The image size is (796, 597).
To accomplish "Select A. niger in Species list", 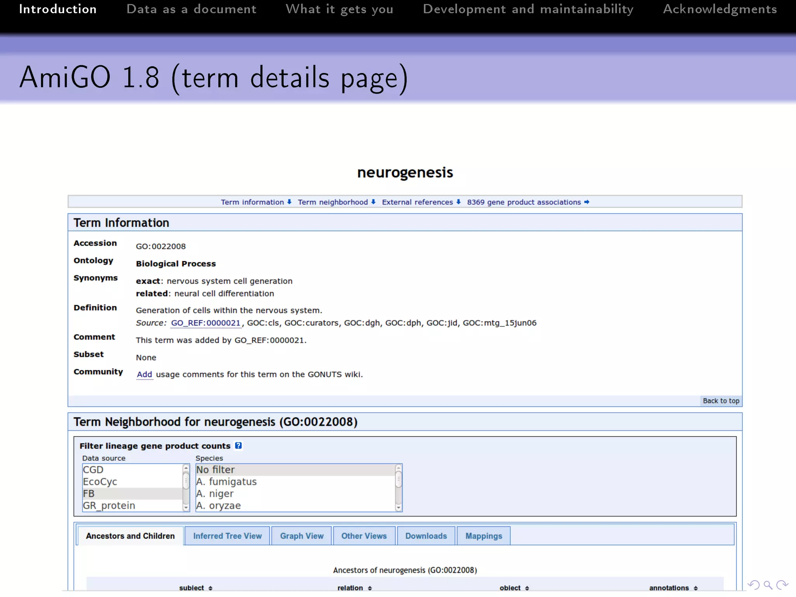I will [295, 494].
